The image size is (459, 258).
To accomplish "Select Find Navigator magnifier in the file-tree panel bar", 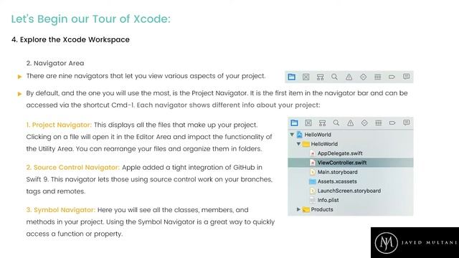I will (x=336, y=123).
